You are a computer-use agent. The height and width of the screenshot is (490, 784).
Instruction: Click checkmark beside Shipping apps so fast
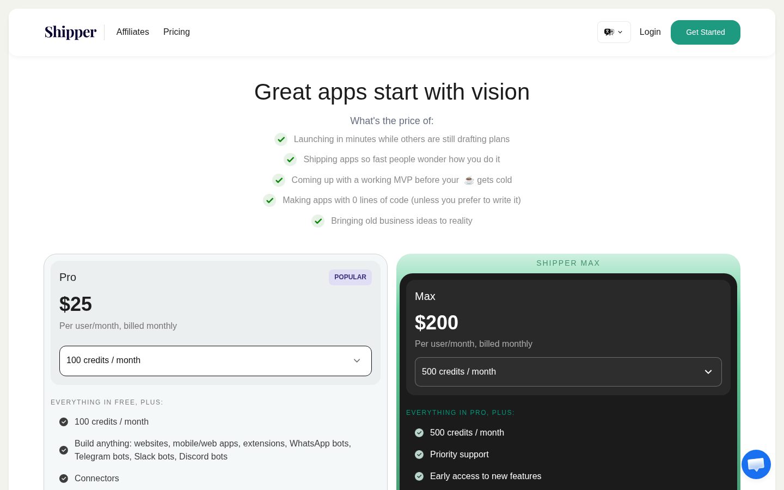pos(290,160)
